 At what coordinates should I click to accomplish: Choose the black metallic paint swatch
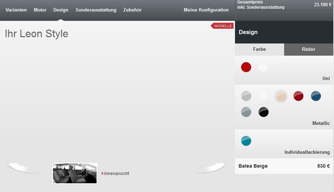click(264, 112)
